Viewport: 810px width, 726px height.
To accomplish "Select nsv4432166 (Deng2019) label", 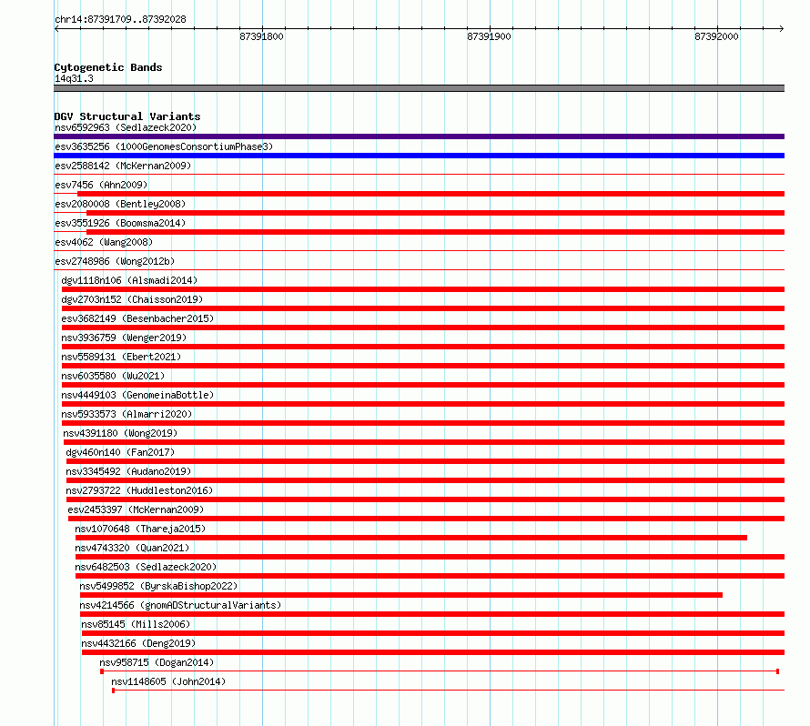I will (x=138, y=643).
